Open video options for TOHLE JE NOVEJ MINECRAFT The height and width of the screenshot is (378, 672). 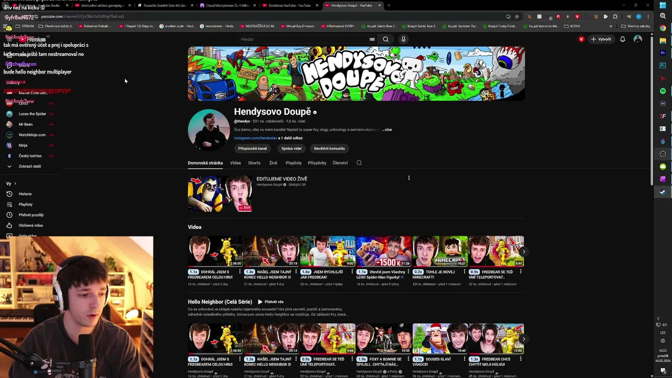[464, 271]
